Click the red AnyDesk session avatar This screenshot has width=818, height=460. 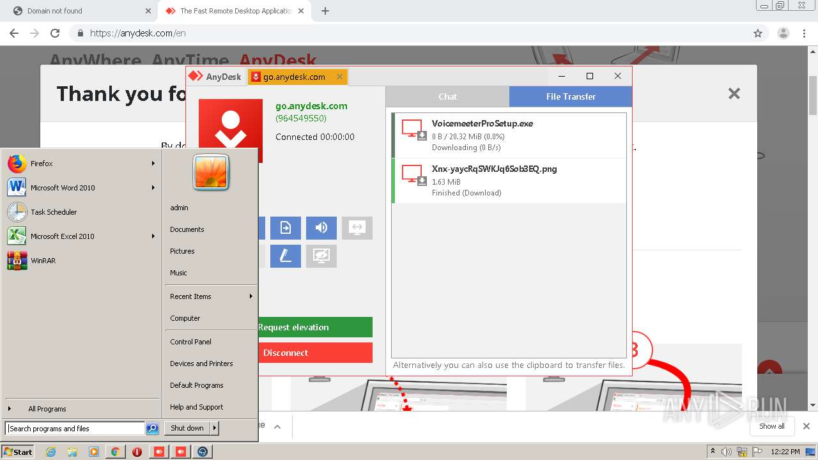click(x=231, y=131)
